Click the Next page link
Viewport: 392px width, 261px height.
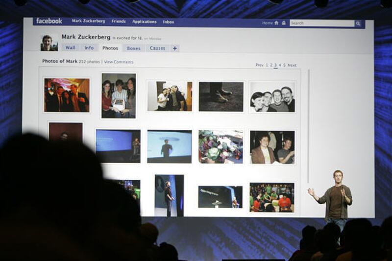(292, 65)
